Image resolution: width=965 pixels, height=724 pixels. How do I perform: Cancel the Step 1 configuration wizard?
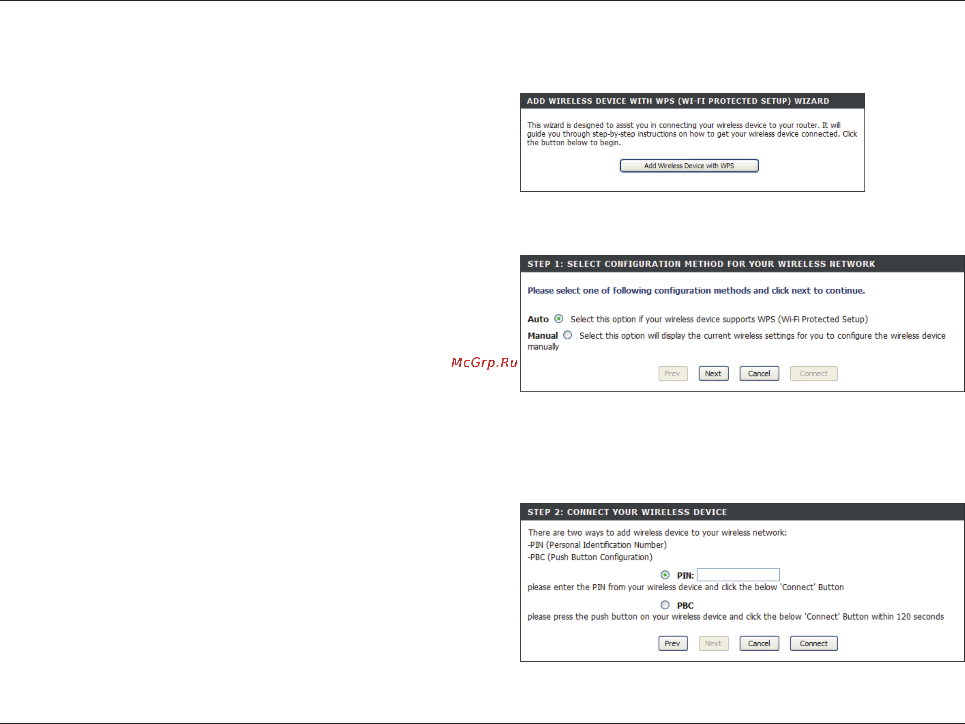(759, 373)
